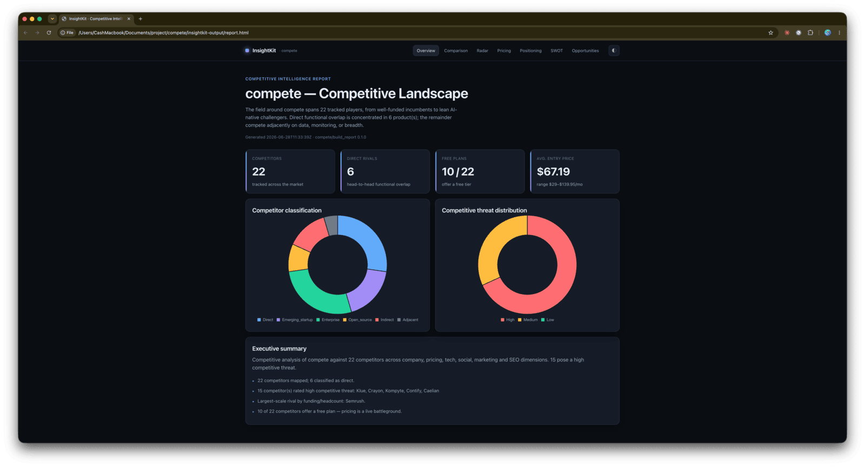This screenshot has width=865, height=467.
Task: Click the Generated timestamp line
Action: click(305, 137)
